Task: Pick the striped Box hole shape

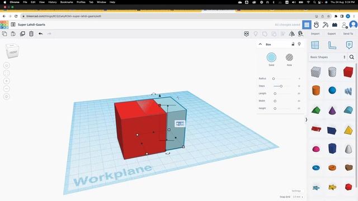Action: click(x=316, y=72)
